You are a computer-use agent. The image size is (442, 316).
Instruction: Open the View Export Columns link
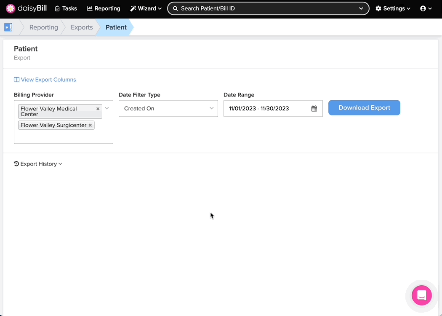(x=45, y=80)
